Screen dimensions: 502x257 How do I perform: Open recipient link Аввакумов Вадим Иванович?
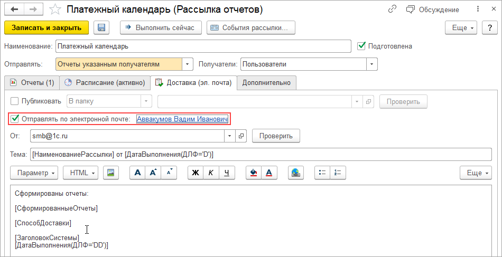click(x=182, y=119)
